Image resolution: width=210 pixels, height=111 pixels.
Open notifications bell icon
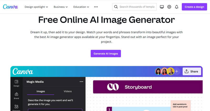click(x=177, y=7)
